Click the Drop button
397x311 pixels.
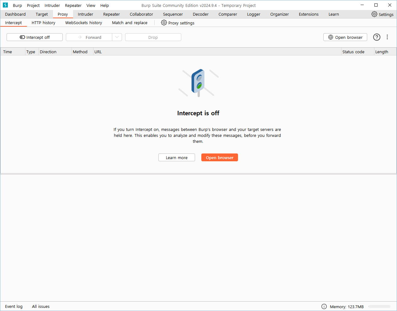pos(153,37)
